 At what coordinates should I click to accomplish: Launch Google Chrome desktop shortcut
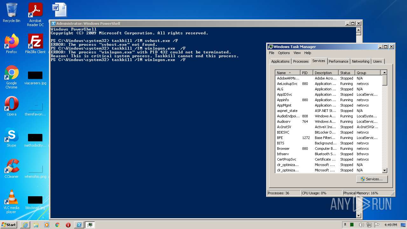pyautogui.click(x=11, y=77)
